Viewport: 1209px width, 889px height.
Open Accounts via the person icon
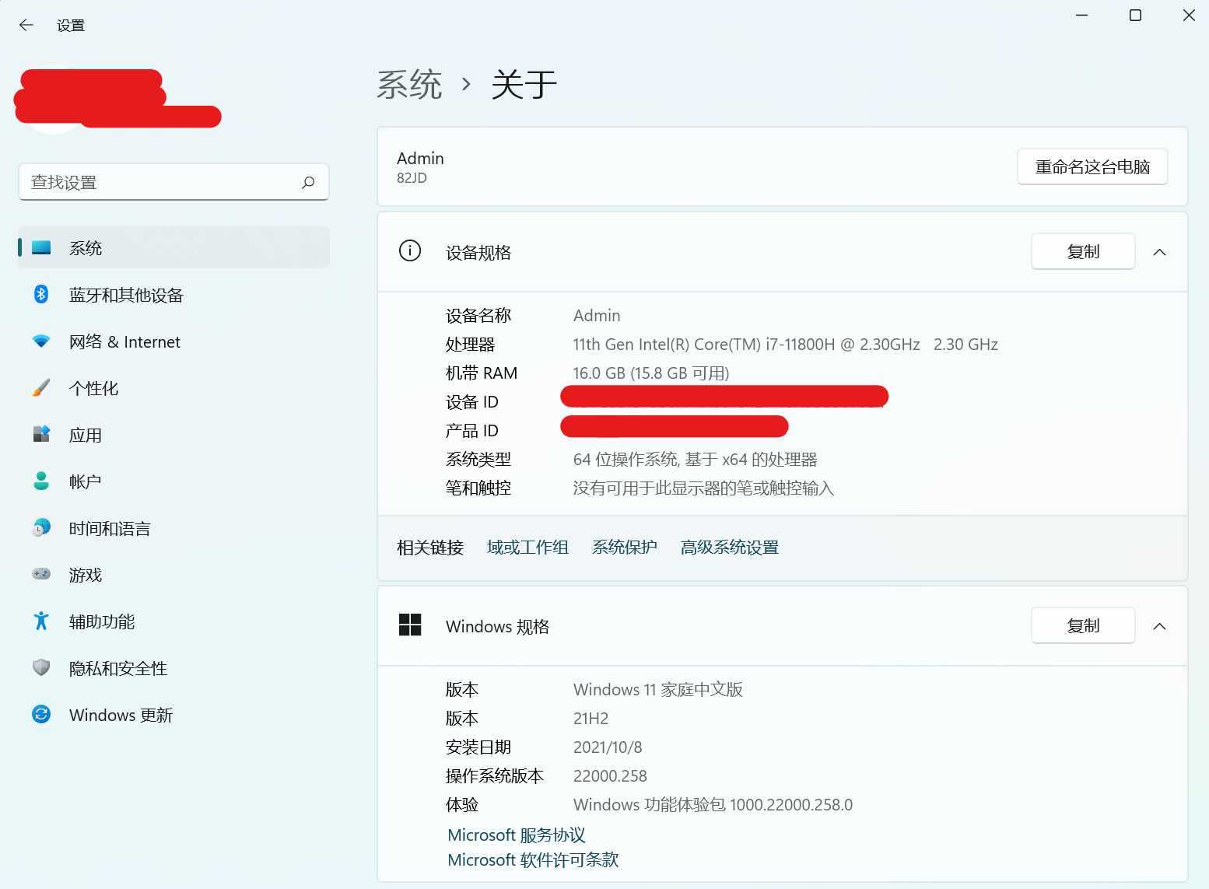coord(41,481)
